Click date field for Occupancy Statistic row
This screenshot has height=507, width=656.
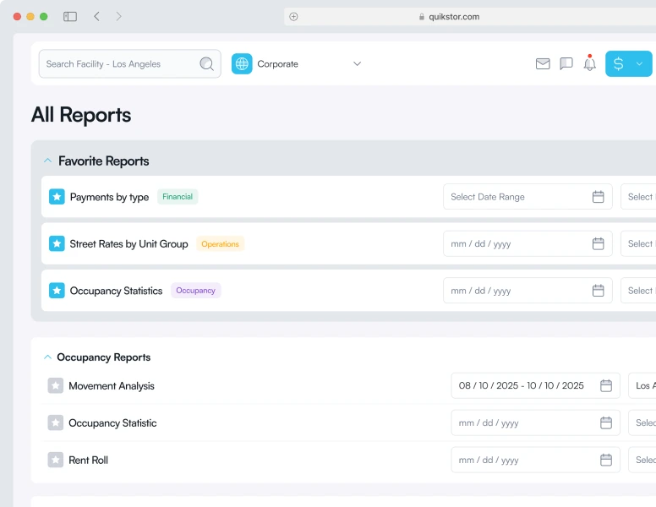(x=535, y=422)
